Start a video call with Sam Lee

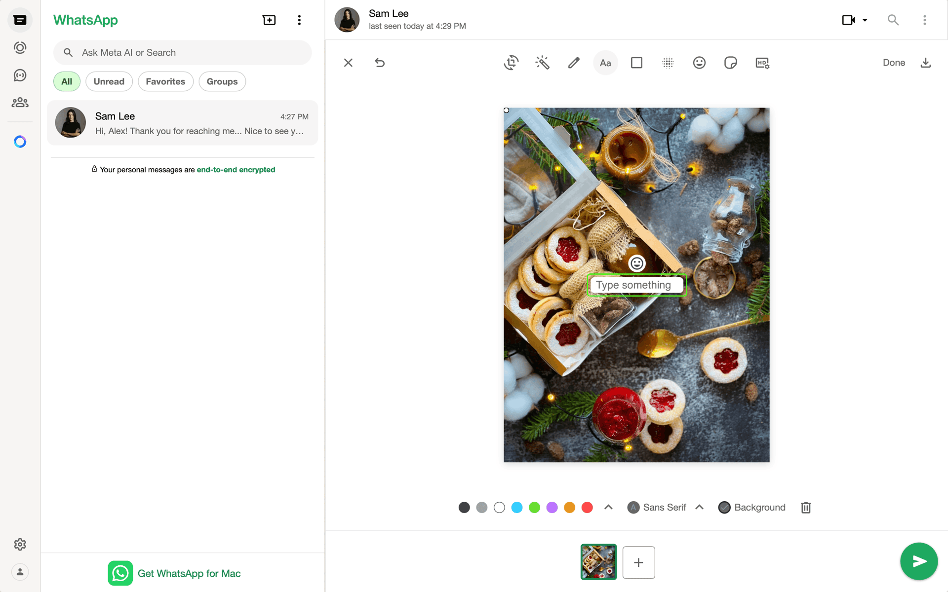(848, 20)
